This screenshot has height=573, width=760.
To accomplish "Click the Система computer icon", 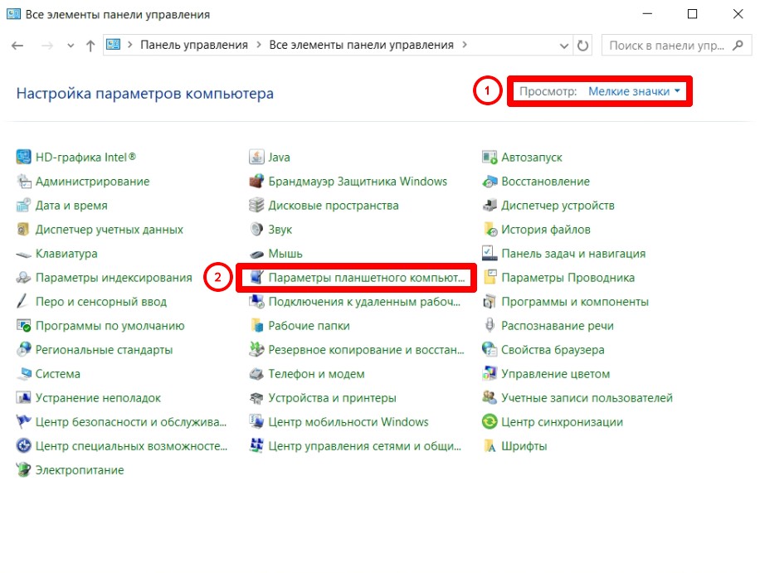I will (23, 373).
